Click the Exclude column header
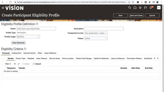Viewport: 164px width, 92px height. pyautogui.click(x=124, y=68)
